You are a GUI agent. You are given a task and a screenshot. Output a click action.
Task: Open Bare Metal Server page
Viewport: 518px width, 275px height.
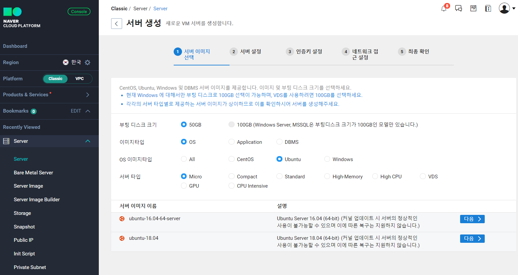pos(34,173)
